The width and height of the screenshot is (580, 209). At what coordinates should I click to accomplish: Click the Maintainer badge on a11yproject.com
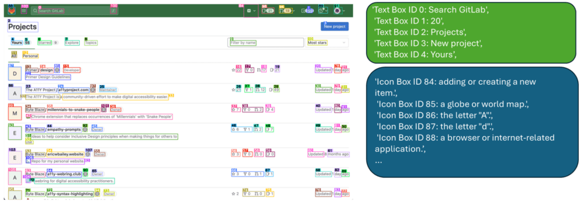pos(108,90)
